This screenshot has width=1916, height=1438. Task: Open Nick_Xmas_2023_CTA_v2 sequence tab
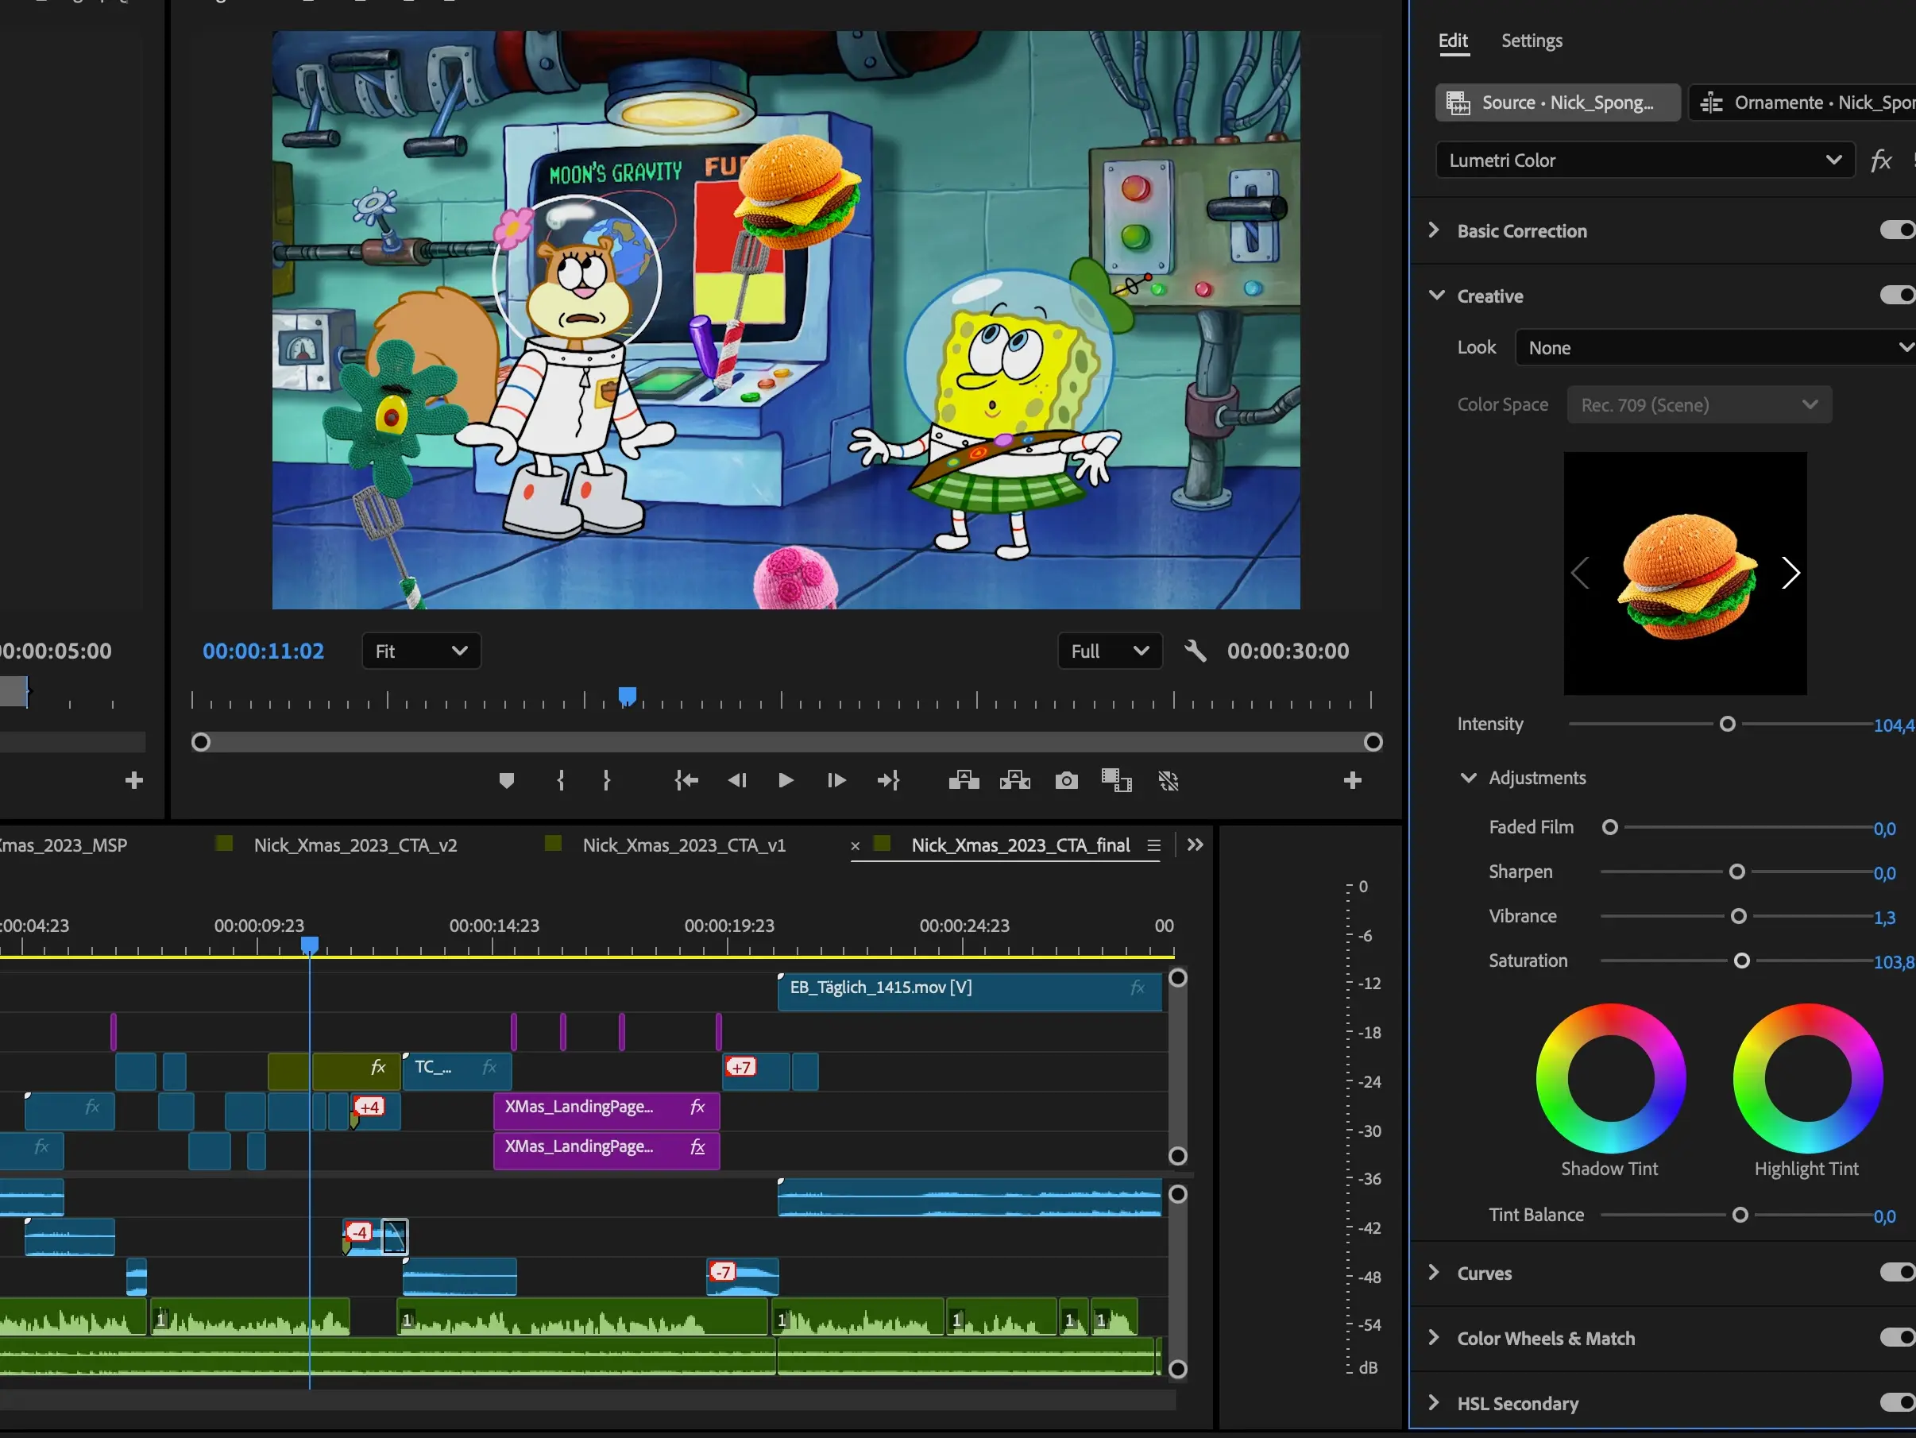tap(355, 845)
